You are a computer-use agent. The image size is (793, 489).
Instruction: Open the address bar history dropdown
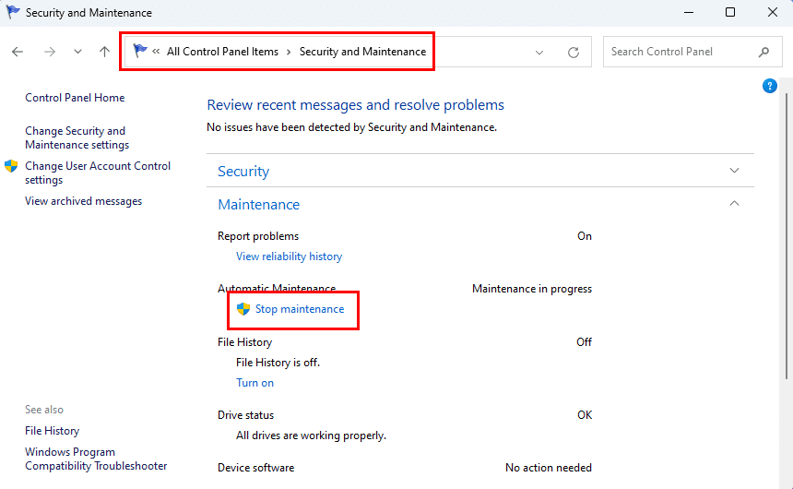pos(539,53)
